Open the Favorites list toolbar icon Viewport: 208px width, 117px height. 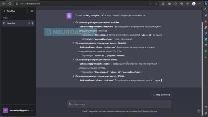tap(175, 4)
